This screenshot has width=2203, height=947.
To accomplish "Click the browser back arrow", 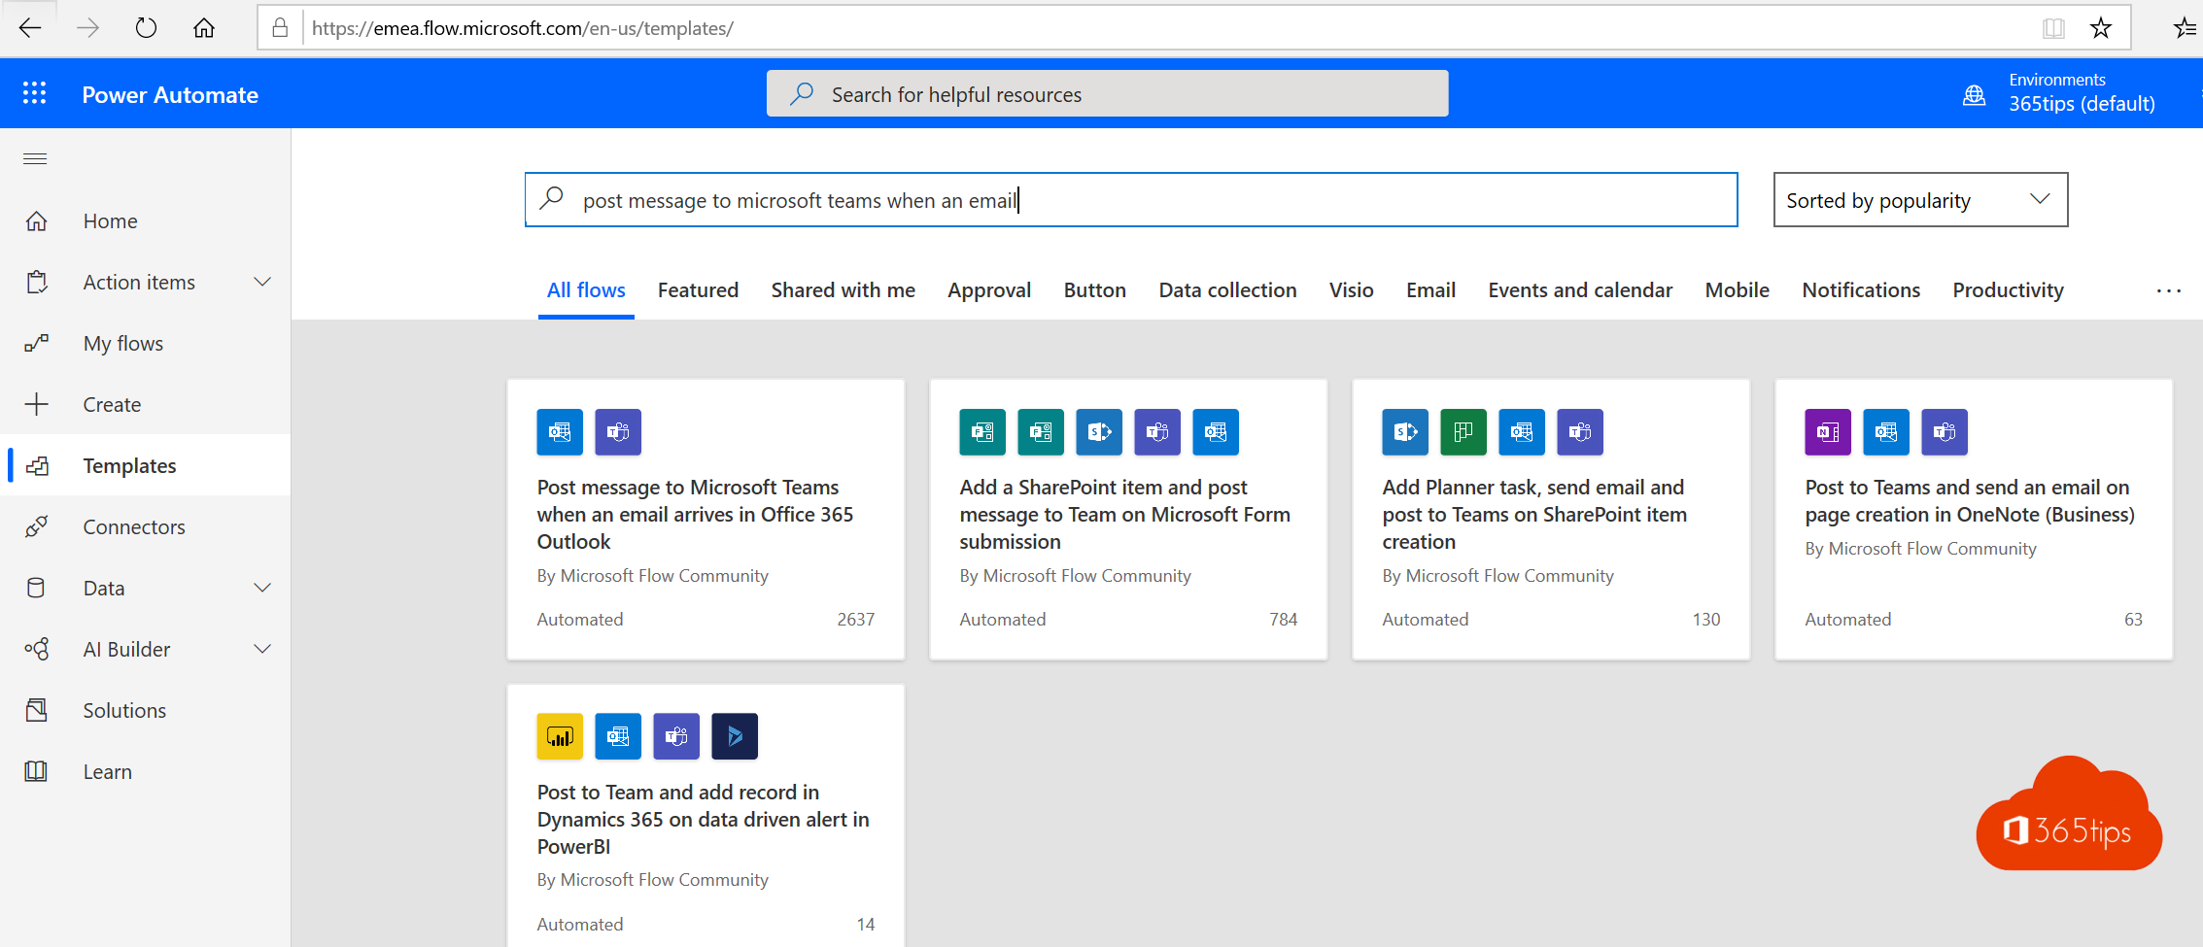I will click(x=30, y=28).
